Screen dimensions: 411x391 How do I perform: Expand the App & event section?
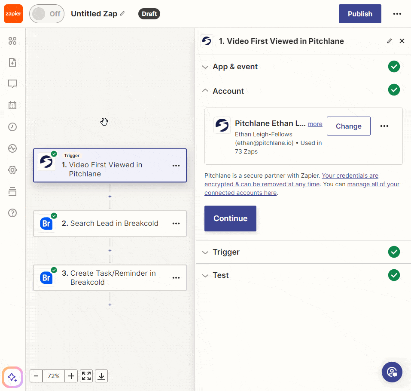[x=303, y=67]
